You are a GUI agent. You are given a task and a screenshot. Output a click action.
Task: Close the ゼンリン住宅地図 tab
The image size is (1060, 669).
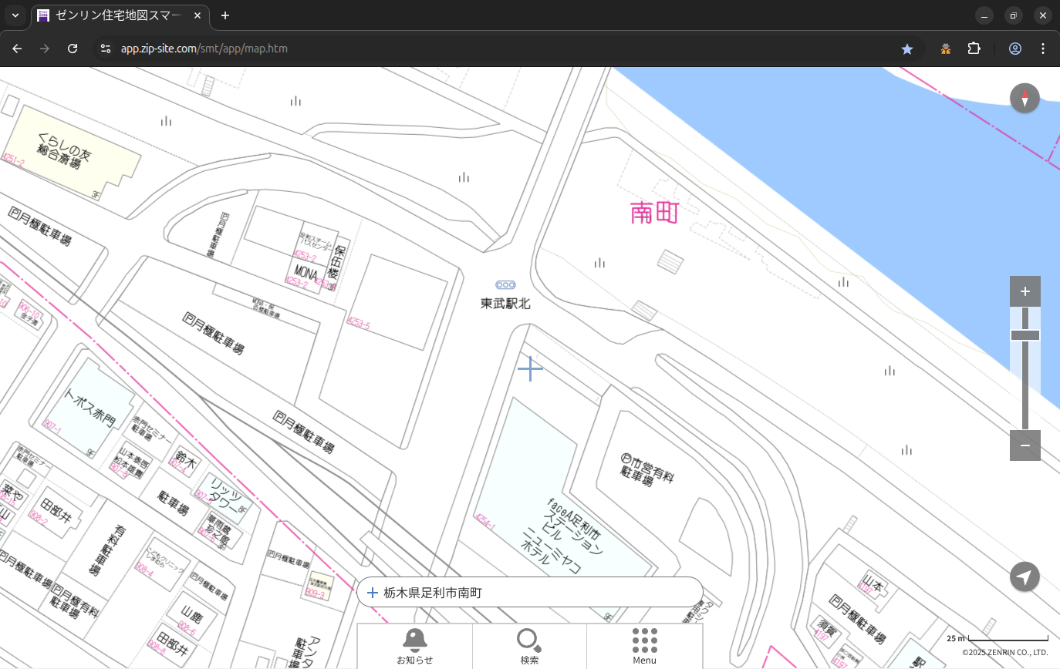(x=196, y=15)
